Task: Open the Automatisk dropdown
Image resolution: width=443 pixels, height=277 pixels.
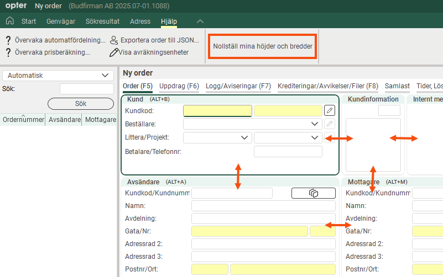Action: click(58, 76)
